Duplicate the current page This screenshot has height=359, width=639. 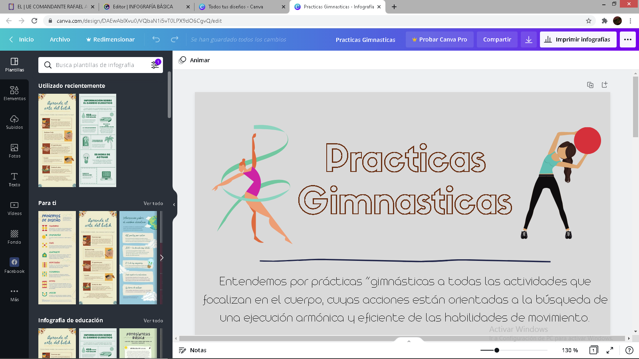590,85
